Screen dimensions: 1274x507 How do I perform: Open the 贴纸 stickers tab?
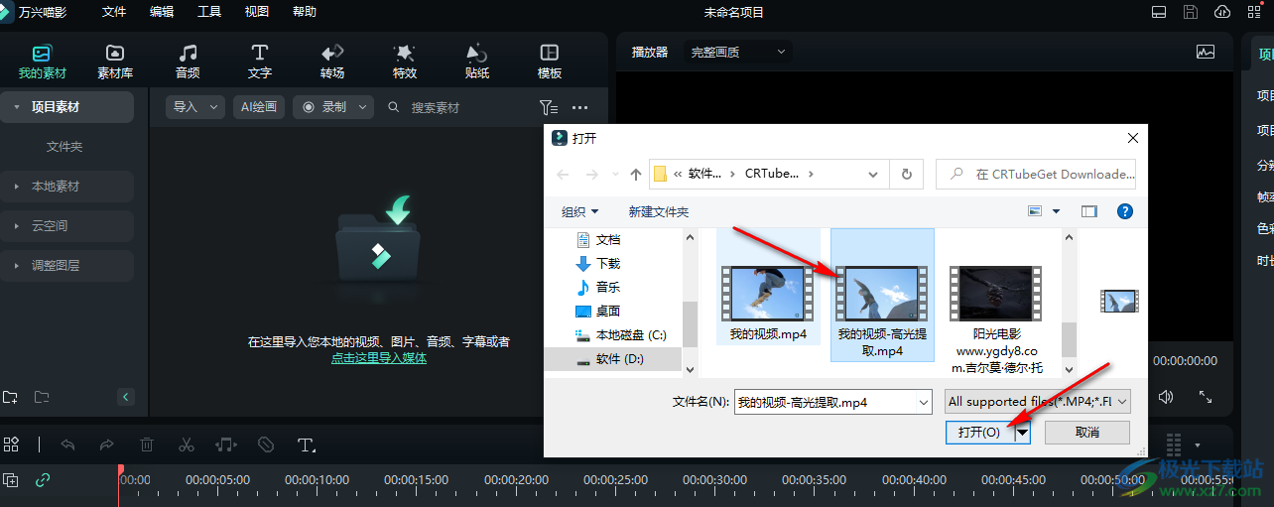pyautogui.click(x=477, y=62)
